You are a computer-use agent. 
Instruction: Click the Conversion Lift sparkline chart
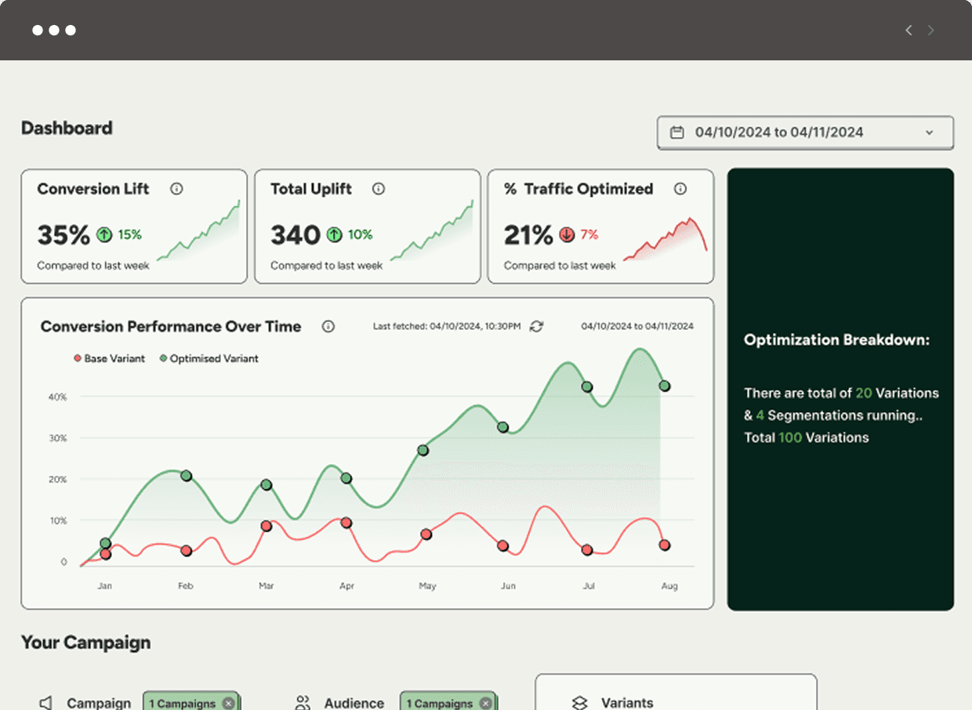[x=198, y=230]
